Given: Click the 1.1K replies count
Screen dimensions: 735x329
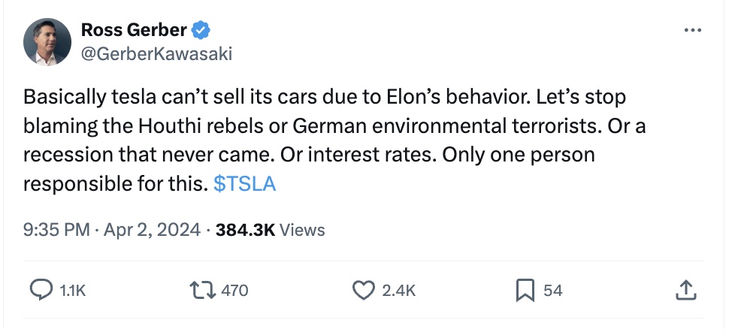Looking at the screenshot, I should [73, 290].
